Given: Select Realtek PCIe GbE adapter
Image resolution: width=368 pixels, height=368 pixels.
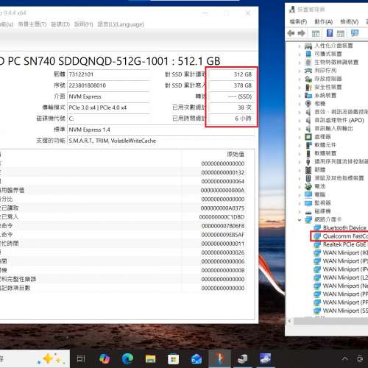Looking at the screenshot, I should (344, 244).
